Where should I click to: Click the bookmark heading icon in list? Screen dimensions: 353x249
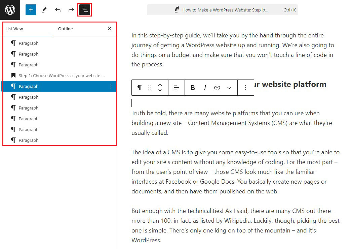click(x=13, y=75)
